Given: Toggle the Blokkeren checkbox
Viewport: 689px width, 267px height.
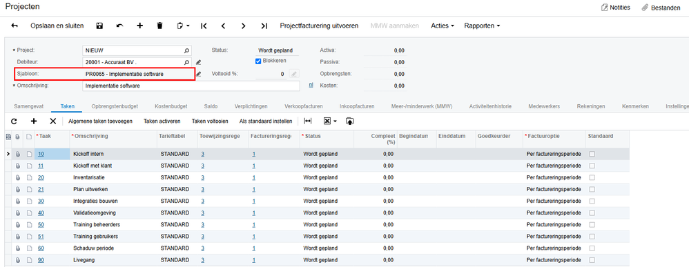Looking at the screenshot, I should click(258, 61).
